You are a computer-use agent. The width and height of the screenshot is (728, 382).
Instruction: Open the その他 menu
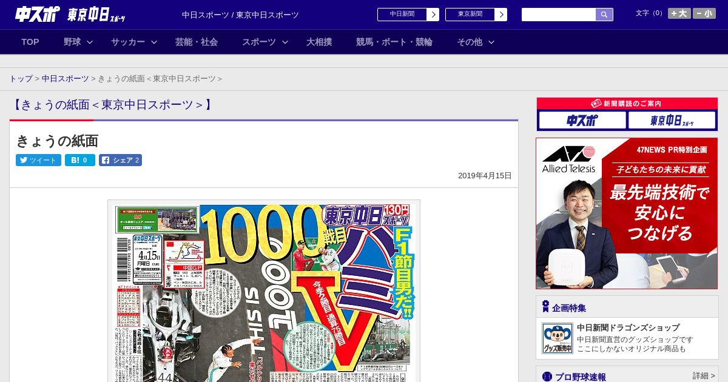tap(470, 42)
